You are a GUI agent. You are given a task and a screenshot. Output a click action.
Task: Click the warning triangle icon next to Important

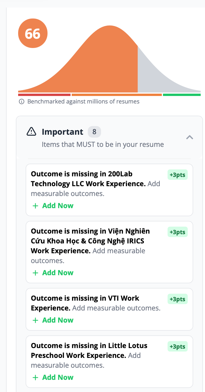click(31, 132)
